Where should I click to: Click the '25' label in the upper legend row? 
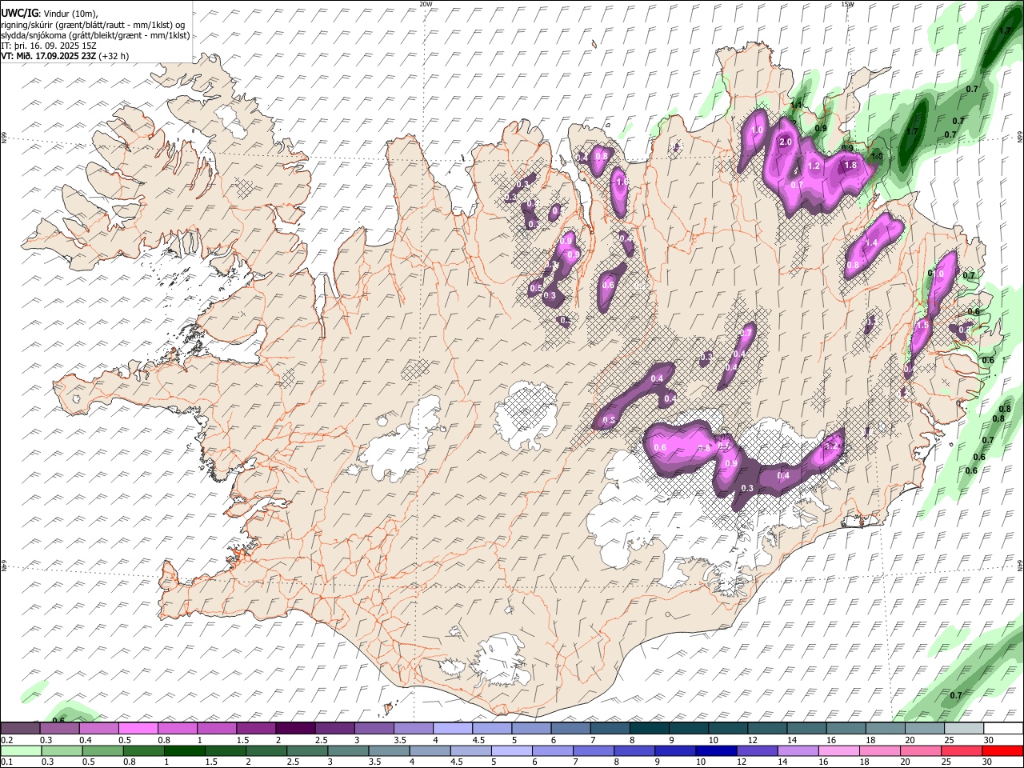tap(949, 740)
